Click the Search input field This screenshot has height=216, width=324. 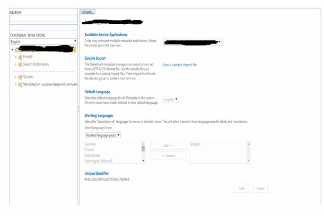tap(43, 19)
